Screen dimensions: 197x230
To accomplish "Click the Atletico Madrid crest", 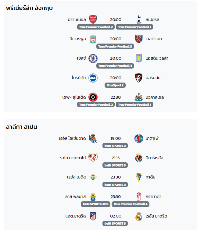I will pyautogui.click(x=93, y=216).
